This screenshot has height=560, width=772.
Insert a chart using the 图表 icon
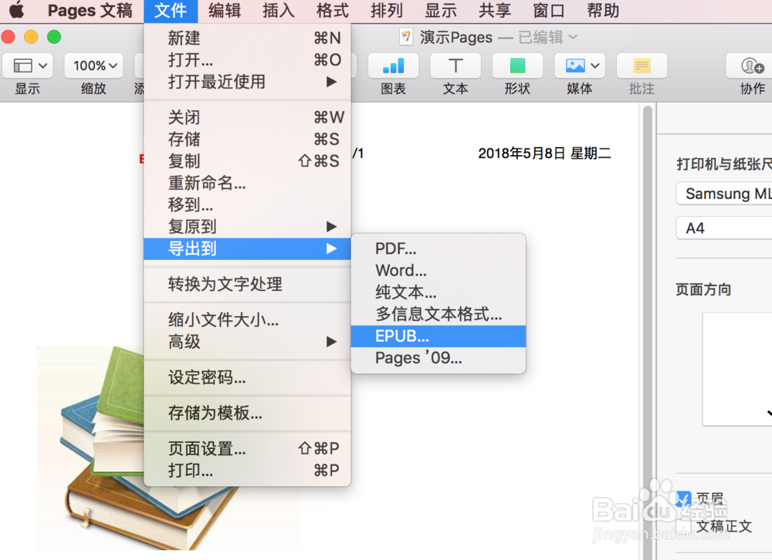point(394,66)
